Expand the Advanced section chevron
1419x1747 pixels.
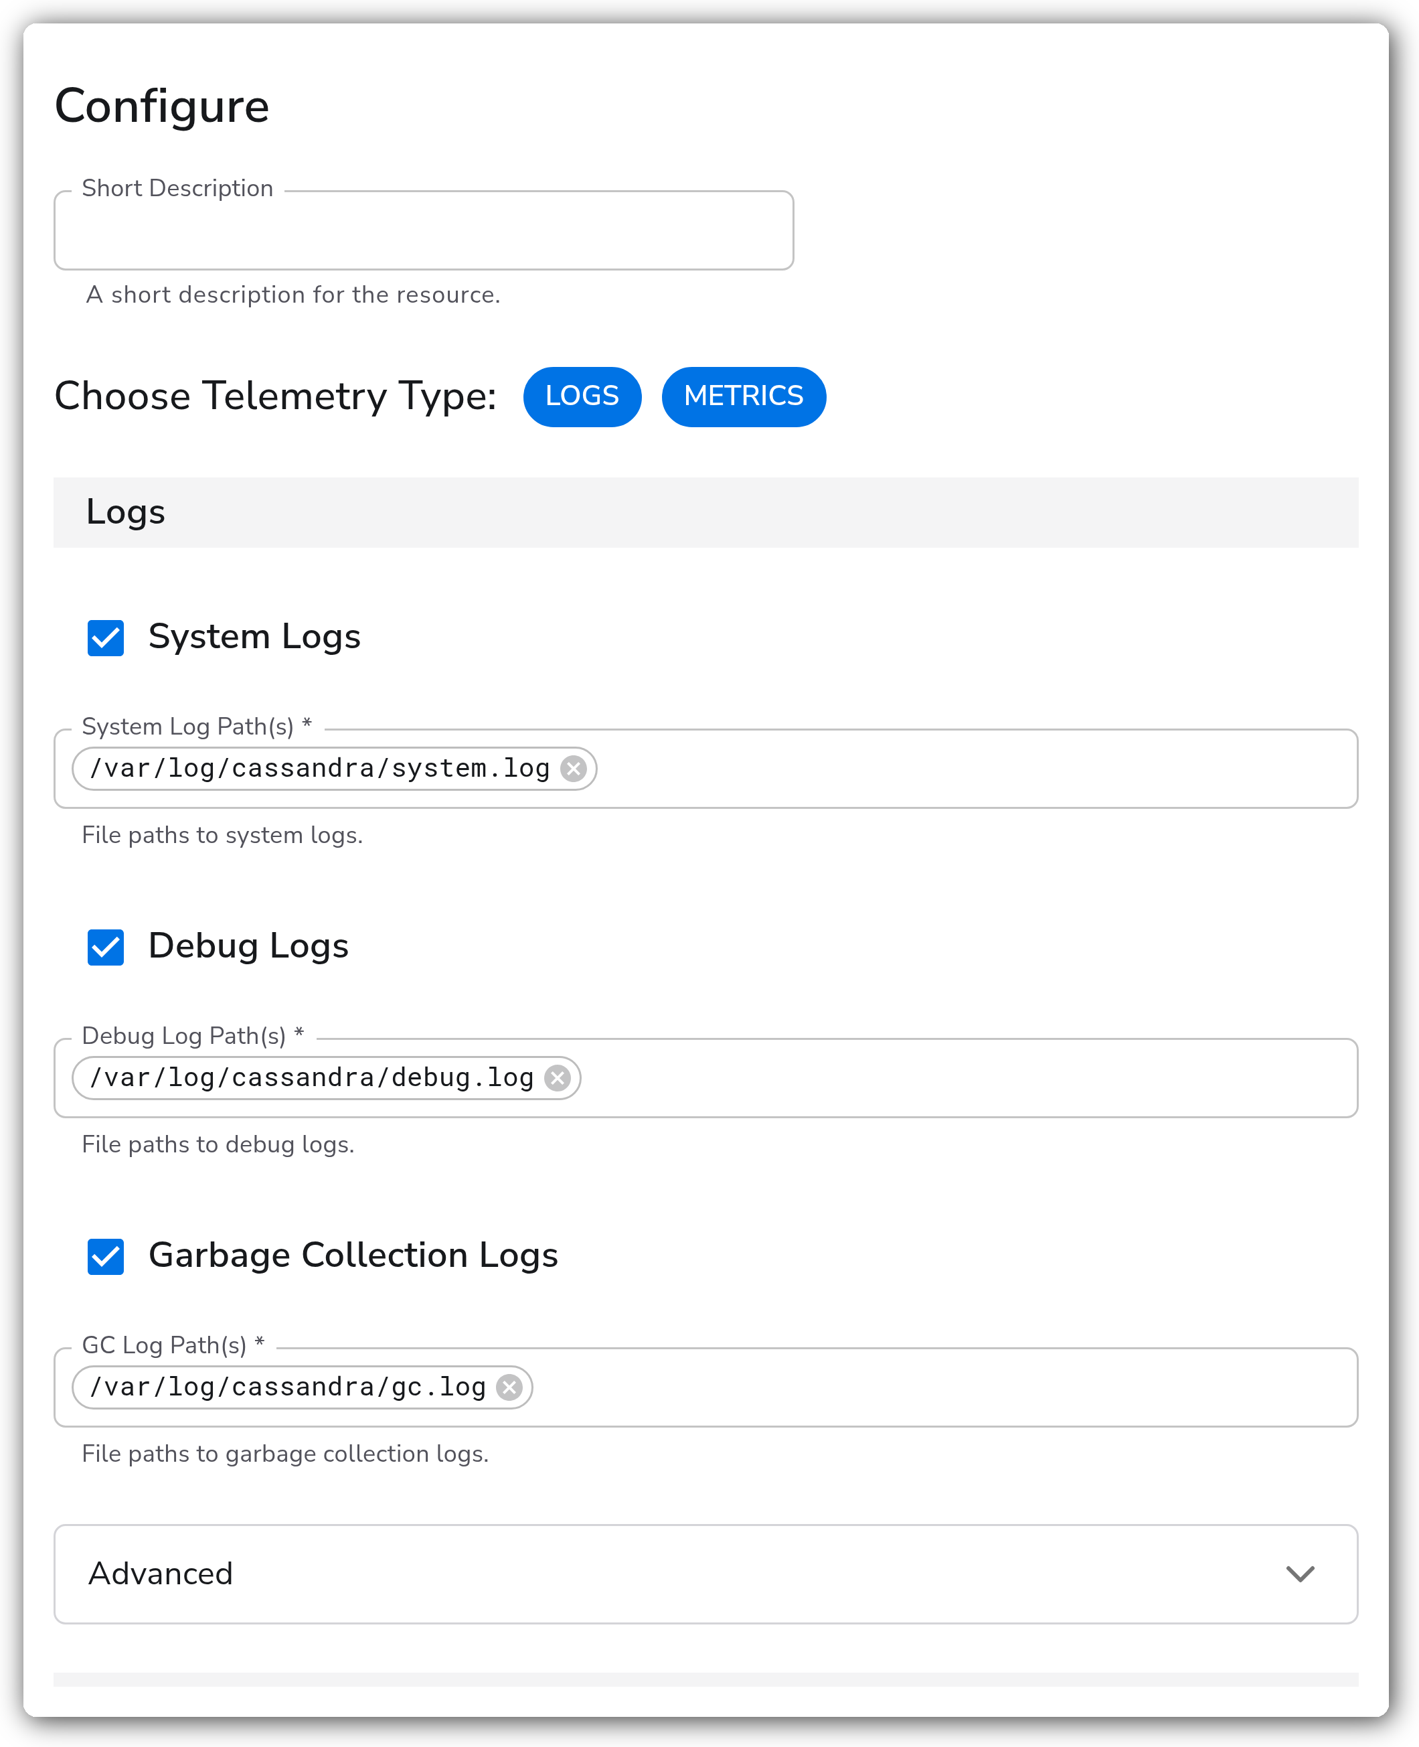(x=1300, y=1574)
